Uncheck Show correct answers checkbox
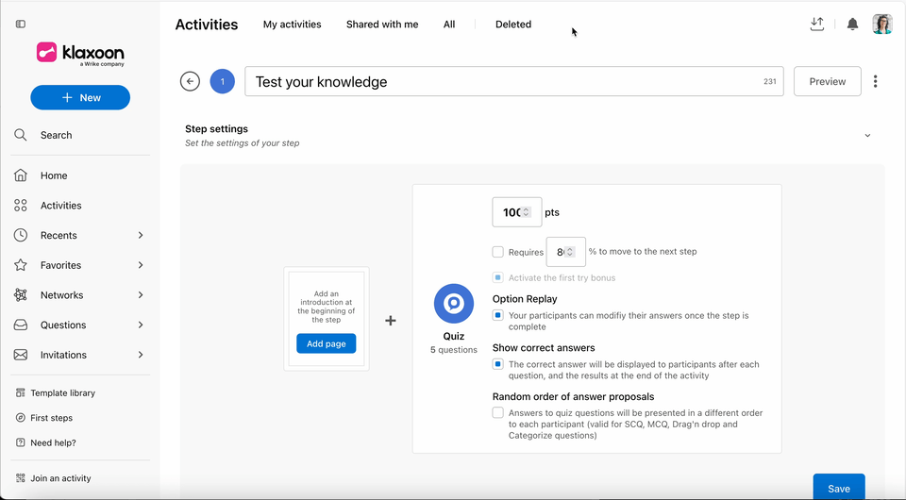 497,364
